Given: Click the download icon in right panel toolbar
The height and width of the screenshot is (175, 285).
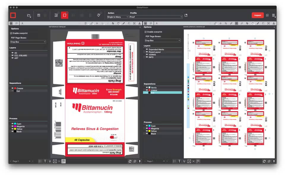Looking at the screenshot, I should click(x=274, y=23).
